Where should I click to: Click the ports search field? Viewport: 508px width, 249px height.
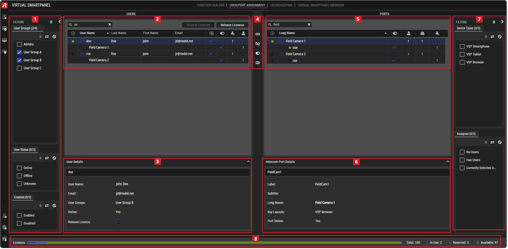pos(289,25)
